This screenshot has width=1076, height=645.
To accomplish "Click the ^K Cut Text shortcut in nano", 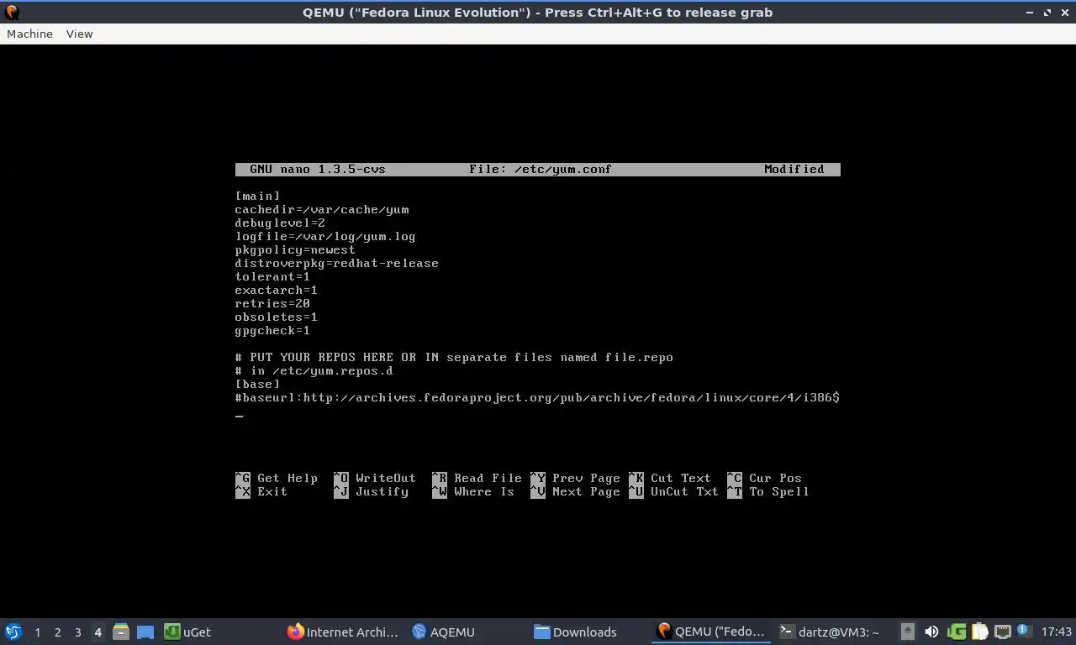I will (x=670, y=478).
